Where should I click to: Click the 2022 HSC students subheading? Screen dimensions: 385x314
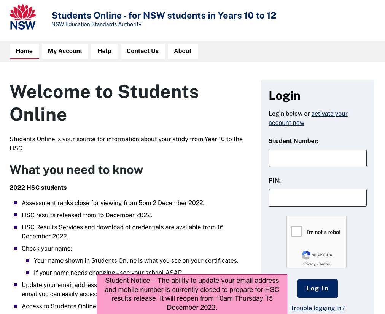click(x=38, y=188)
